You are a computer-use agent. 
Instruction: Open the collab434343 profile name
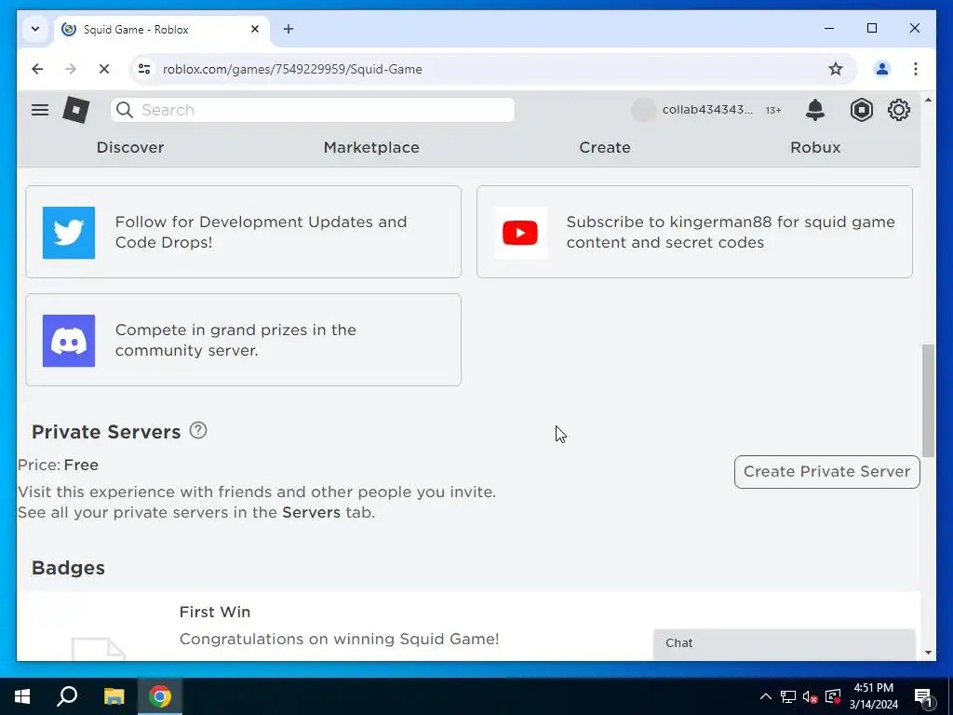click(x=707, y=110)
